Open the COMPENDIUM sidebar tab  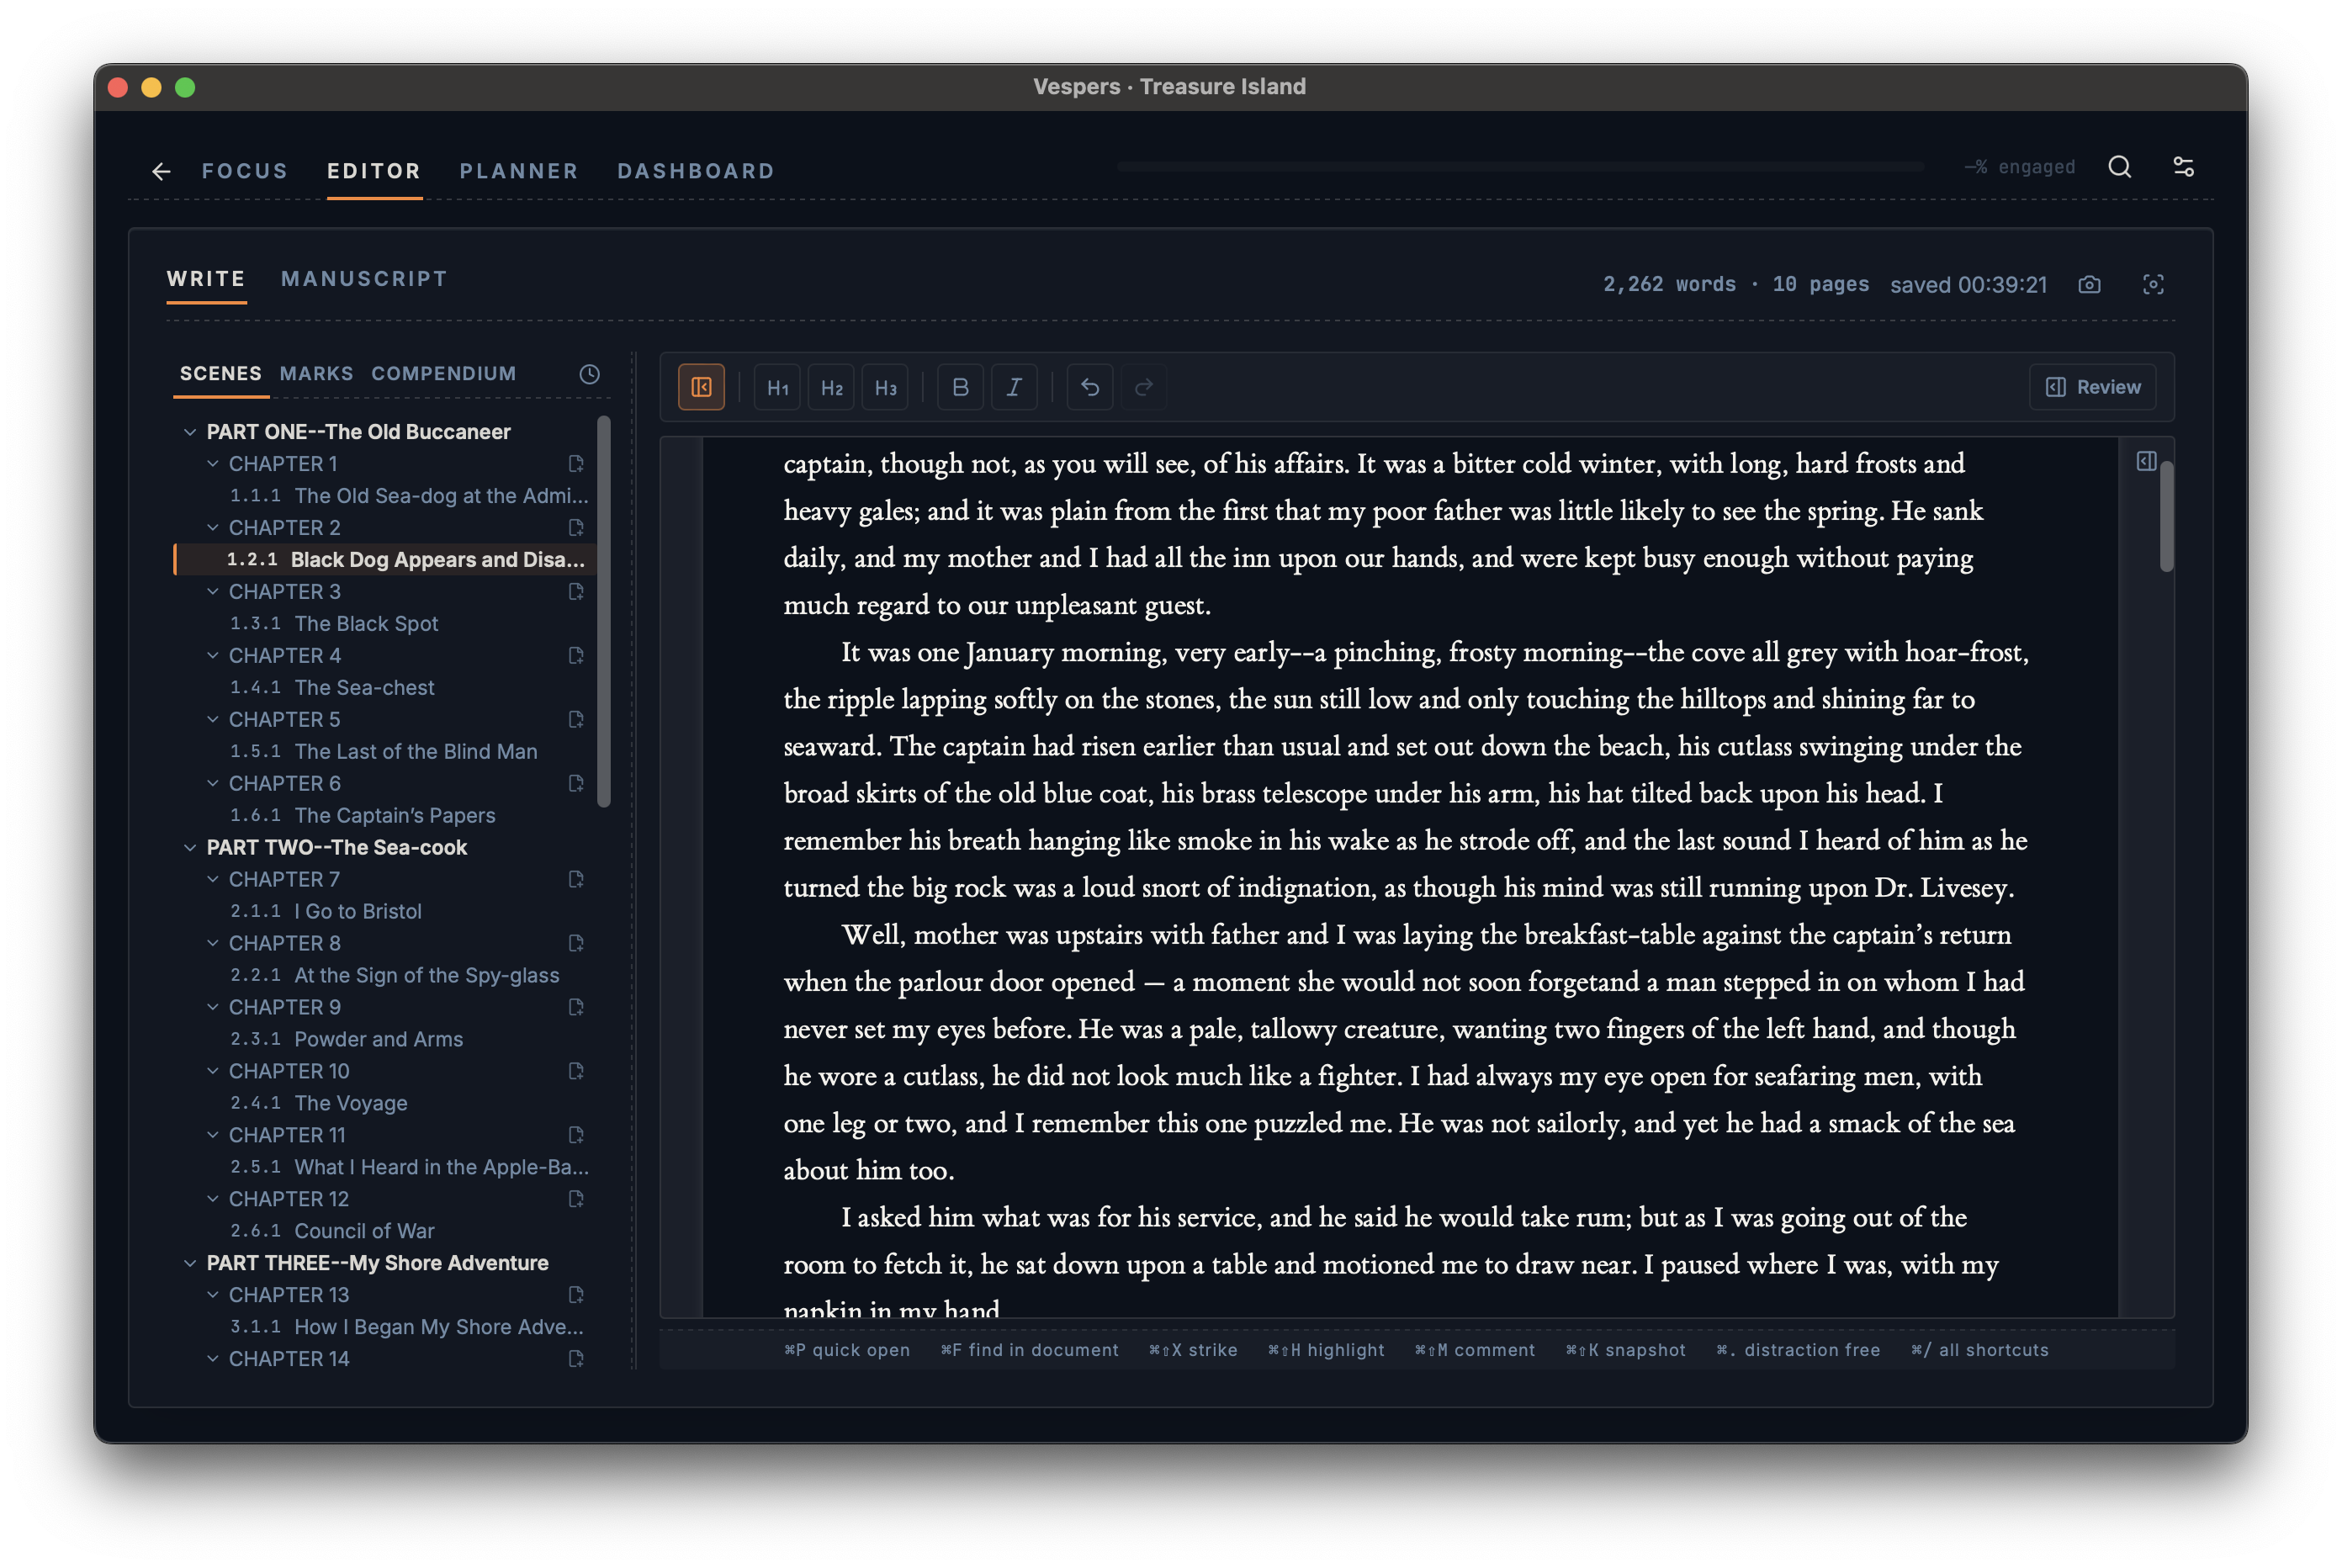(444, 374)
